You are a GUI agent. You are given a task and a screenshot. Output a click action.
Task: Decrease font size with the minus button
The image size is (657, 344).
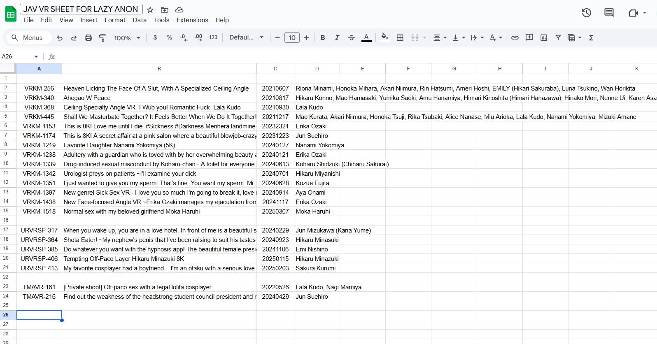(x=277, y=37)
